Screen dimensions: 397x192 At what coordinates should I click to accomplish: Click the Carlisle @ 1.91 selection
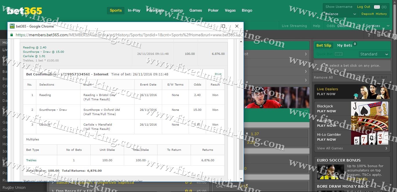click(x=34, y=56)
